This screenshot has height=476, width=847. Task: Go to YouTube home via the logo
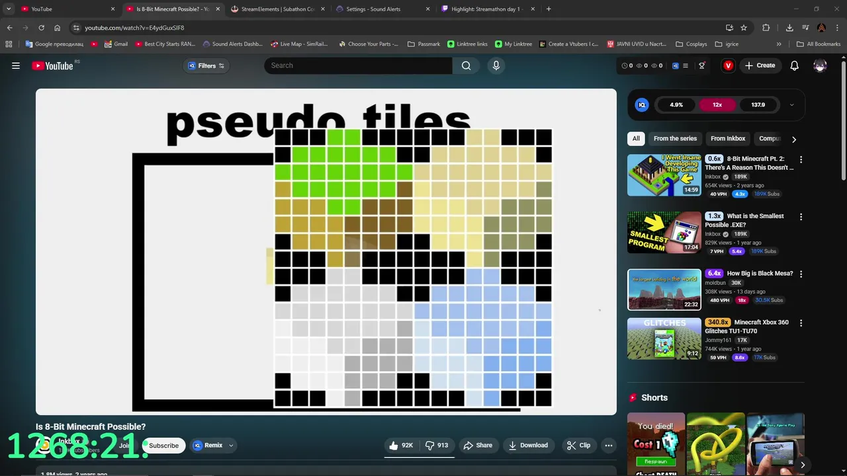[x=52, y=65]
